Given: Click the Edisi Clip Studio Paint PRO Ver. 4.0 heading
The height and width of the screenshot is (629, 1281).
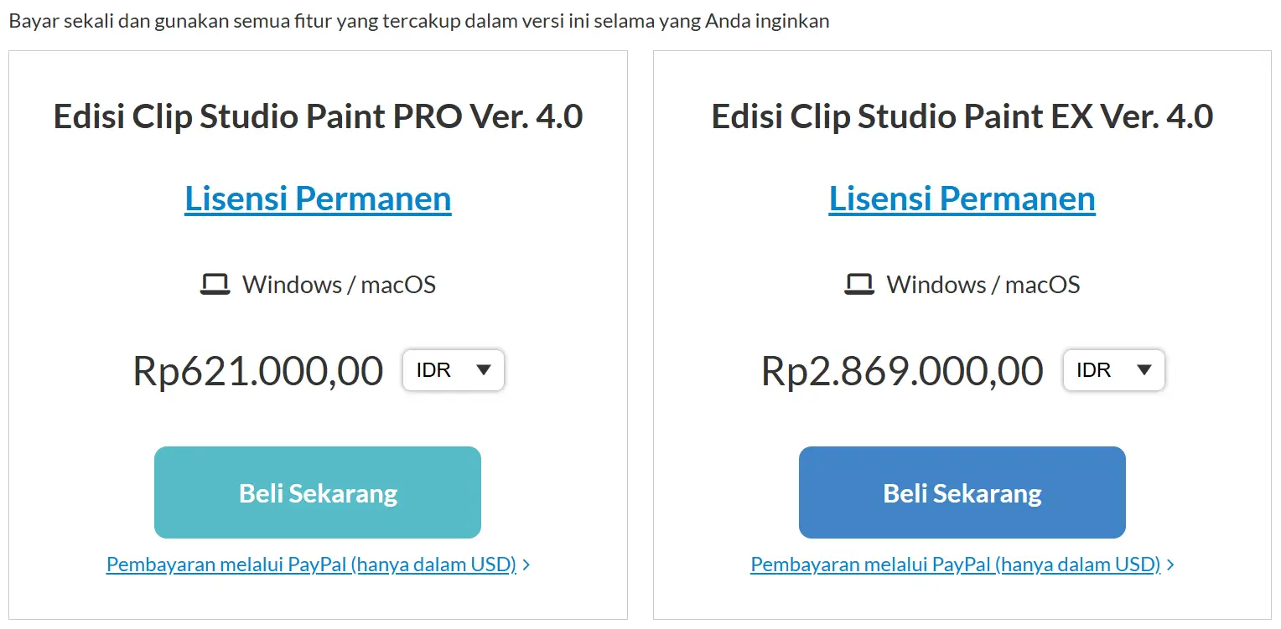Looking at the screenshot, I should point(318,116).
